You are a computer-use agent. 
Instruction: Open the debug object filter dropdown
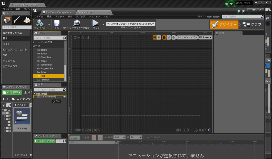[131, 24]
